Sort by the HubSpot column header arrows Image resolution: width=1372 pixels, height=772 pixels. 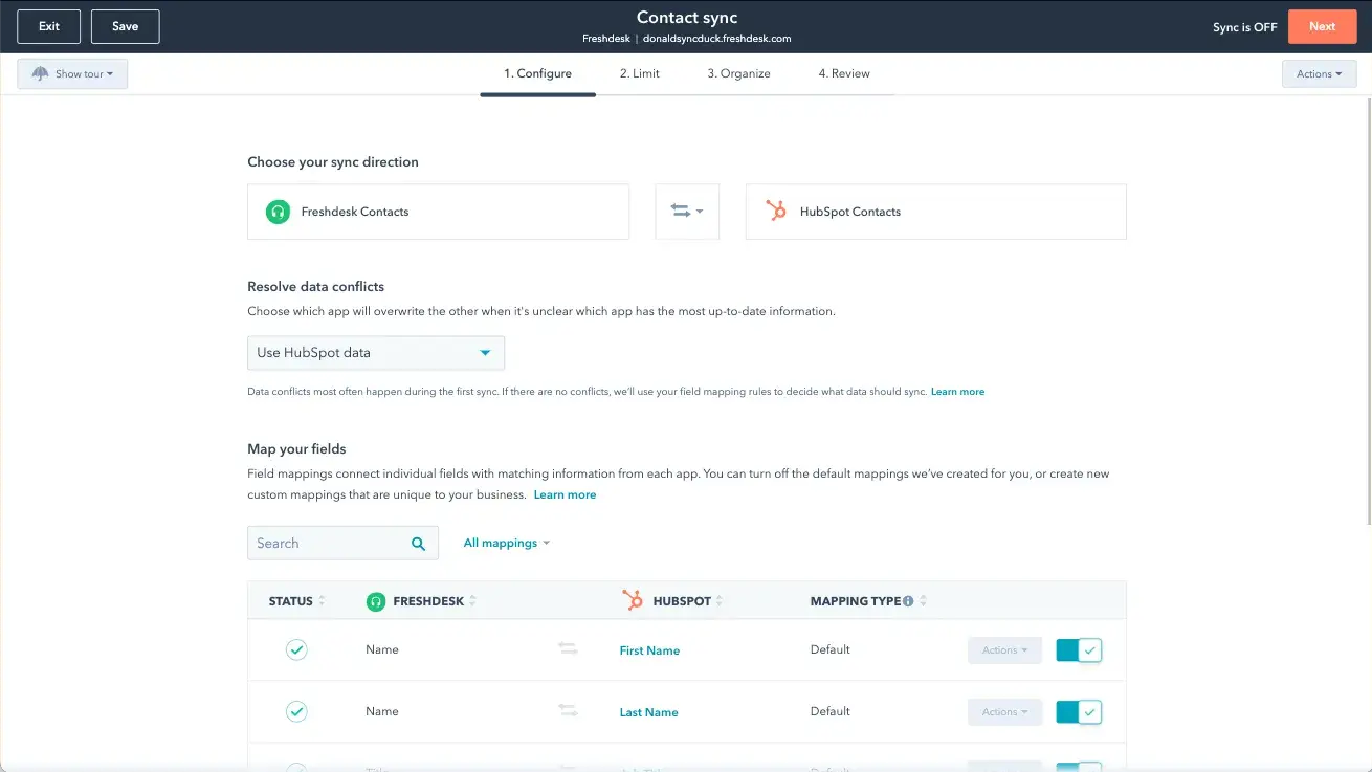(719, 601)
